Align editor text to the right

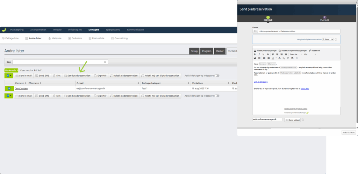281,54
